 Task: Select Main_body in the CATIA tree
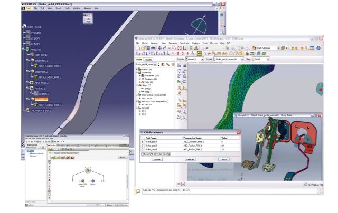point(41,55)
